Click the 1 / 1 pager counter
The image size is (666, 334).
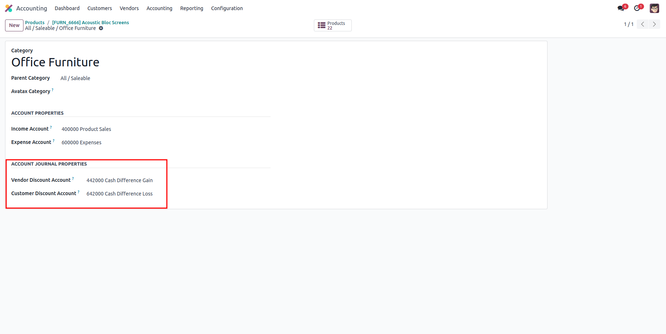coord(628,24)
